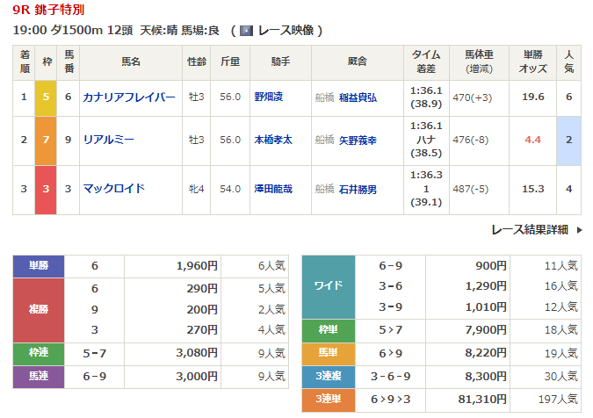This screenshot has width=593, height=418.
Task: Click the 単勝 payout label
Action: 40,265
